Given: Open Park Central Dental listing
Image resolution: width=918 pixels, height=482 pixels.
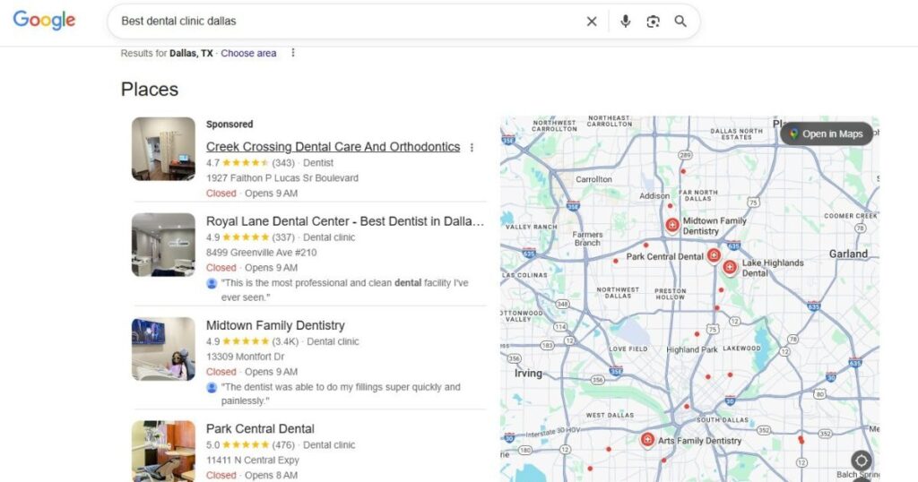Looking at the screenshot, I should 260,429.
